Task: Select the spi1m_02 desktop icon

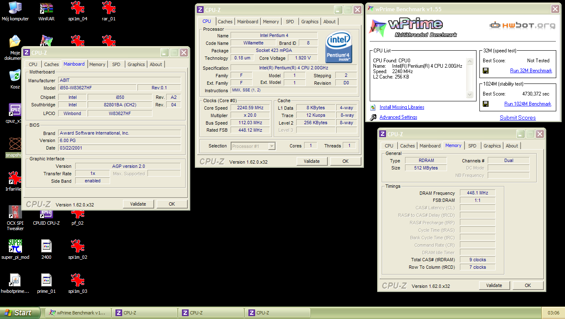Action: click(78, 250)
